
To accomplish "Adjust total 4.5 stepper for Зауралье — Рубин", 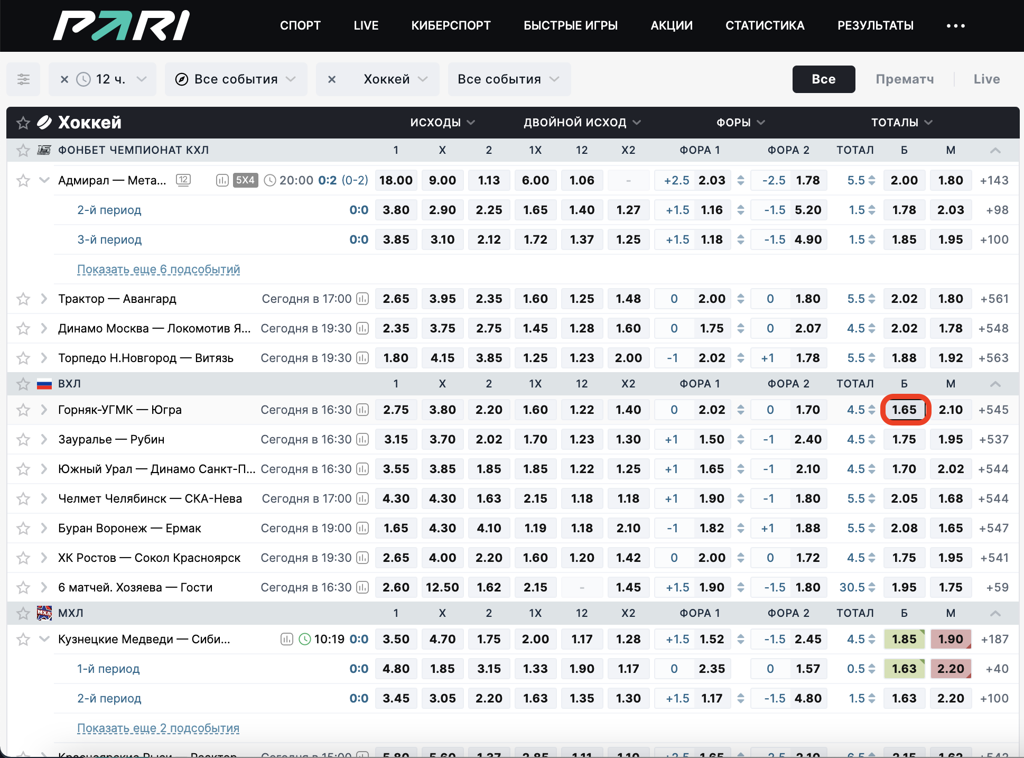I will point(872,439).
